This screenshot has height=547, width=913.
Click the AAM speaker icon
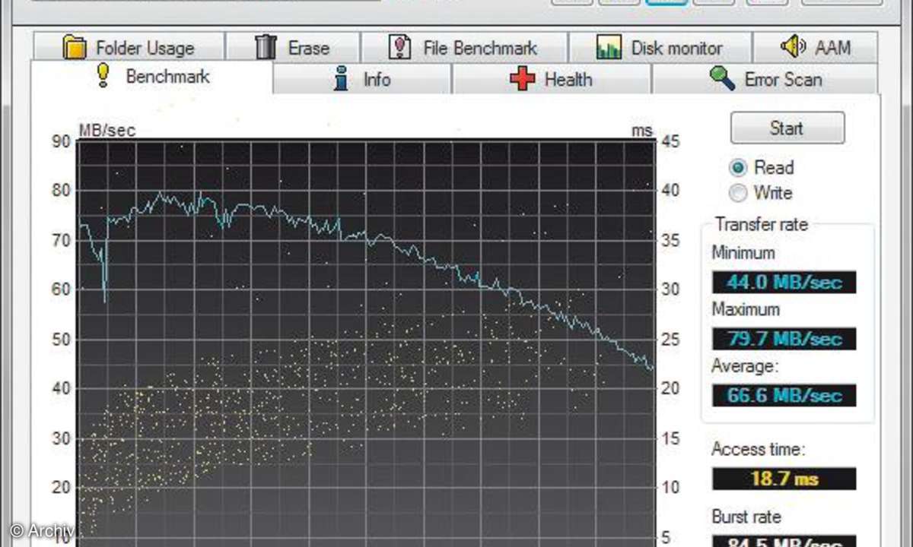click(x=793, y=46)
